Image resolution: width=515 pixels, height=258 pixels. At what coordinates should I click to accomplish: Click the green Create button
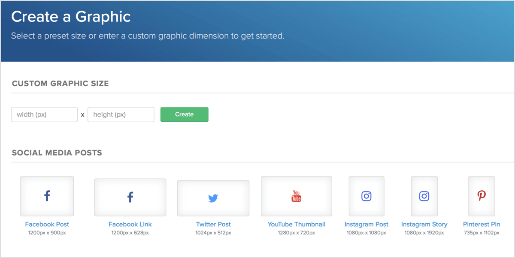click(x=185, y=114)
